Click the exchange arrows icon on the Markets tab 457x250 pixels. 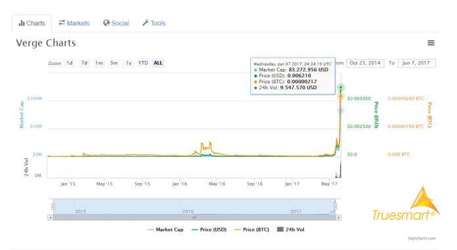tap(62, 23)
